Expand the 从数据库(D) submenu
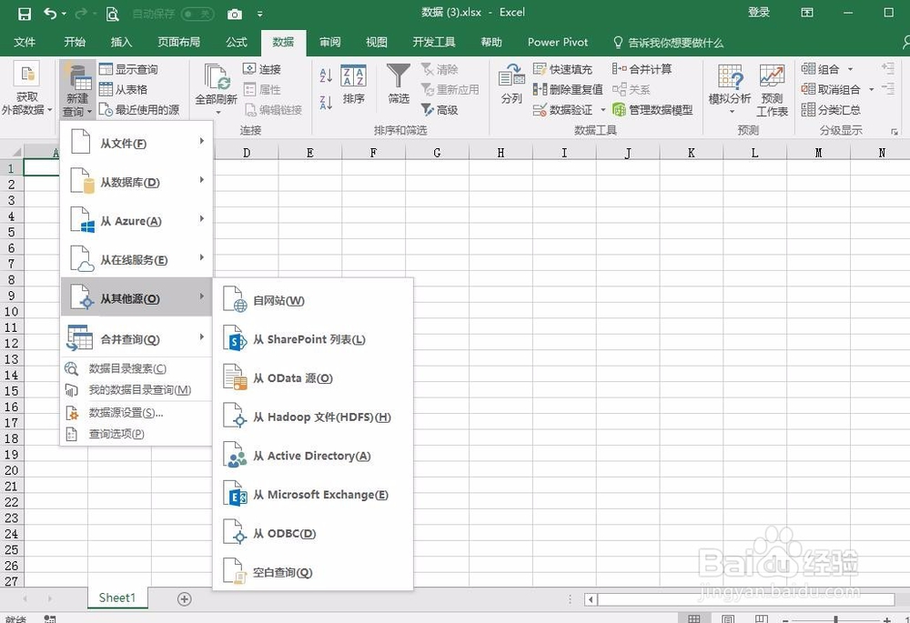Viewport: 910px width, 623px height. tap(136, 182)
